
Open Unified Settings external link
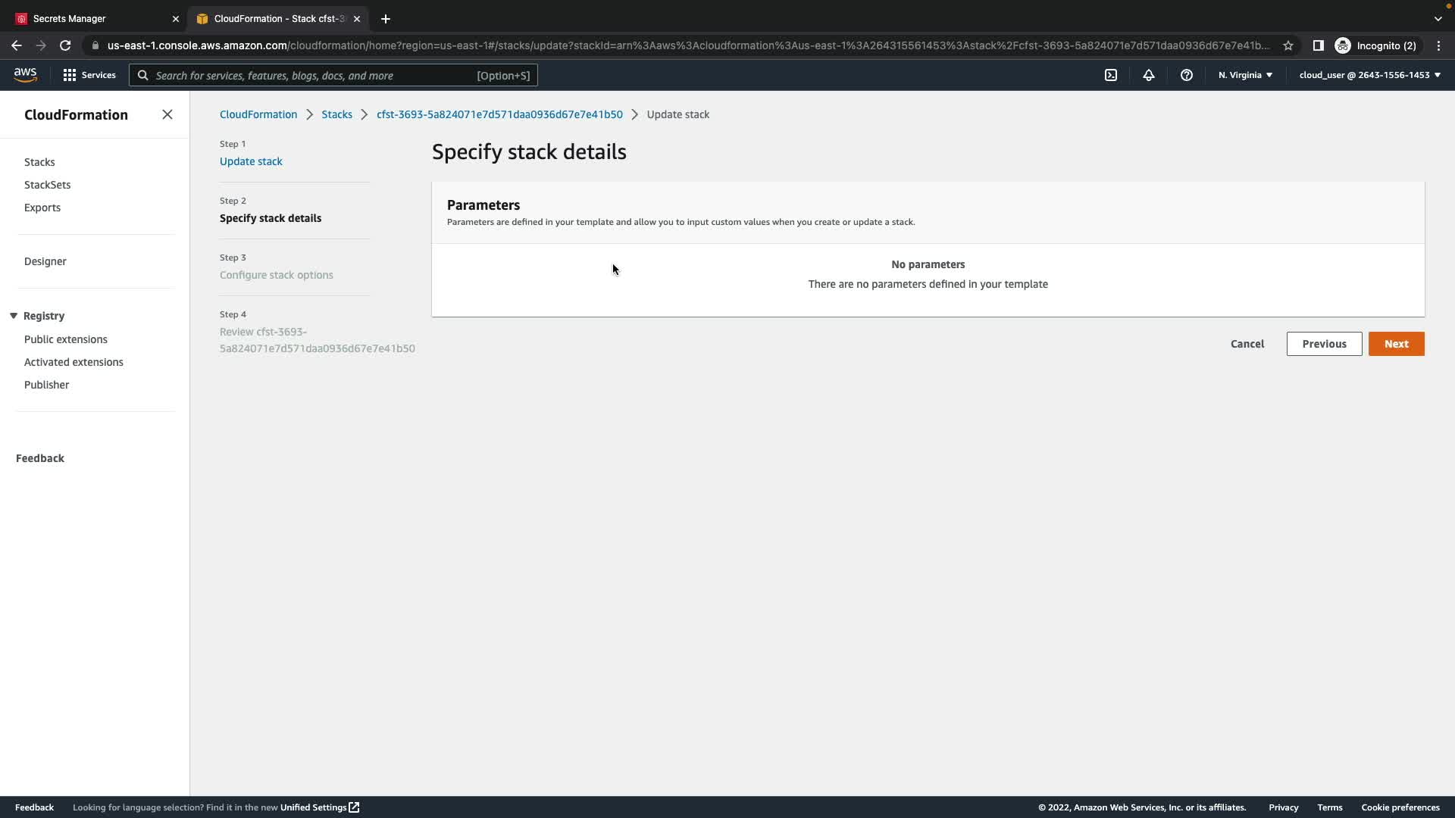point(319,807)
